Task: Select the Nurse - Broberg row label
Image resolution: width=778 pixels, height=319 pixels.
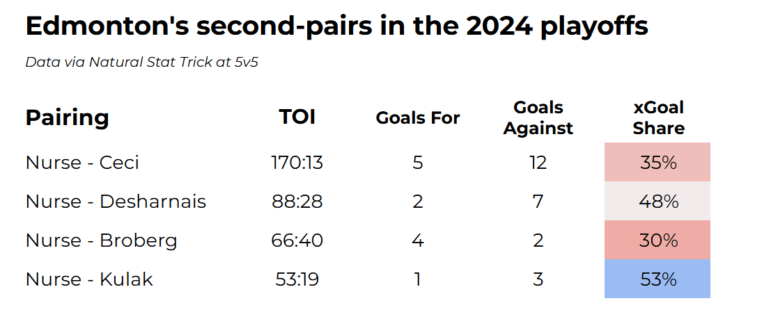Action: [x=101, y=240]
